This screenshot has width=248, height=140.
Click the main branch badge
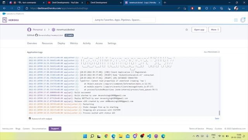69,35
